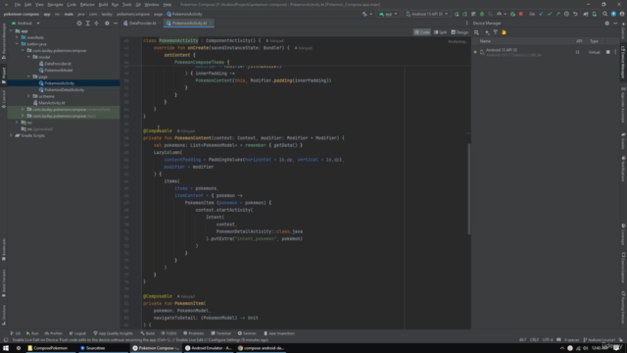Open the File menu
This screenshot has height=353, width=627.
click(x=18, y=5)
